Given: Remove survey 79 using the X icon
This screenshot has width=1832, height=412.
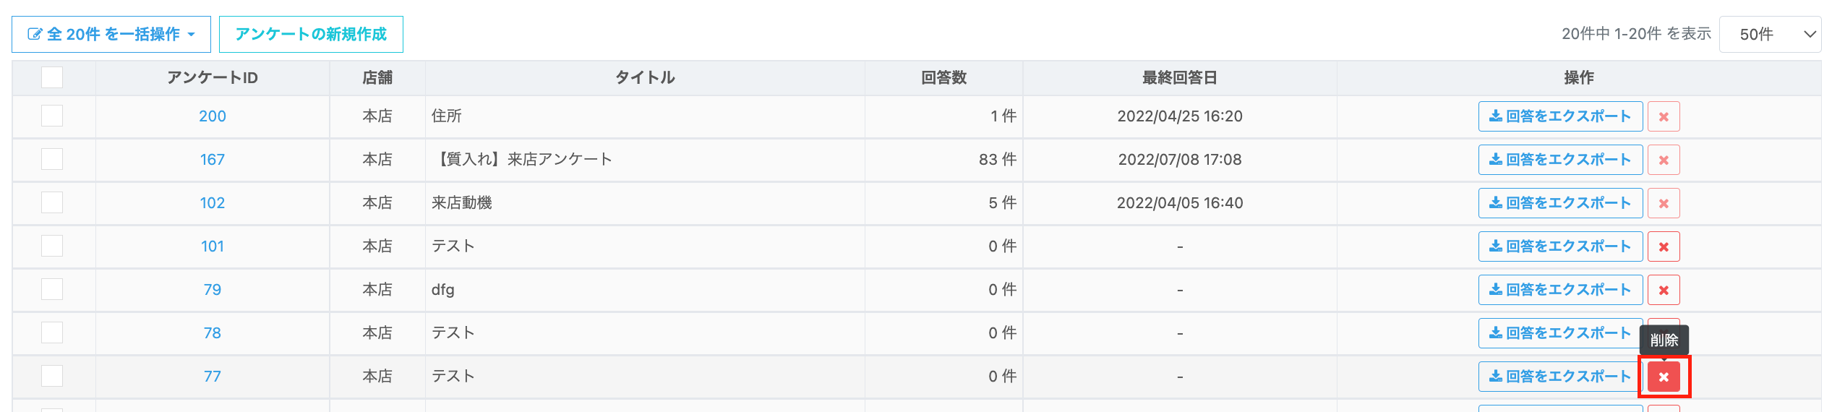Looking at the screenshot, I should (x=1664, y=290).
